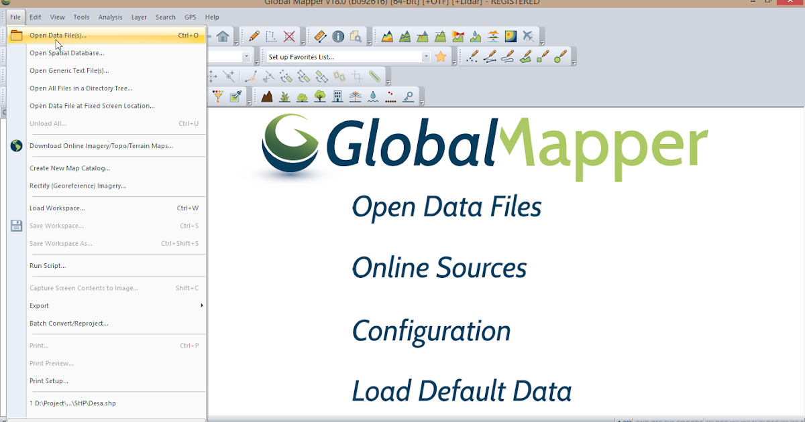Expand the Export submenu arrow
805x422 pixels.
[202, 305]
